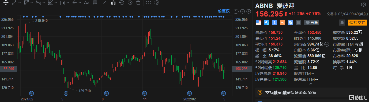Screen dimensions: 369x102
Task: Open the 前复权 adjustment dropdown
Action: (x=224, y=11)
